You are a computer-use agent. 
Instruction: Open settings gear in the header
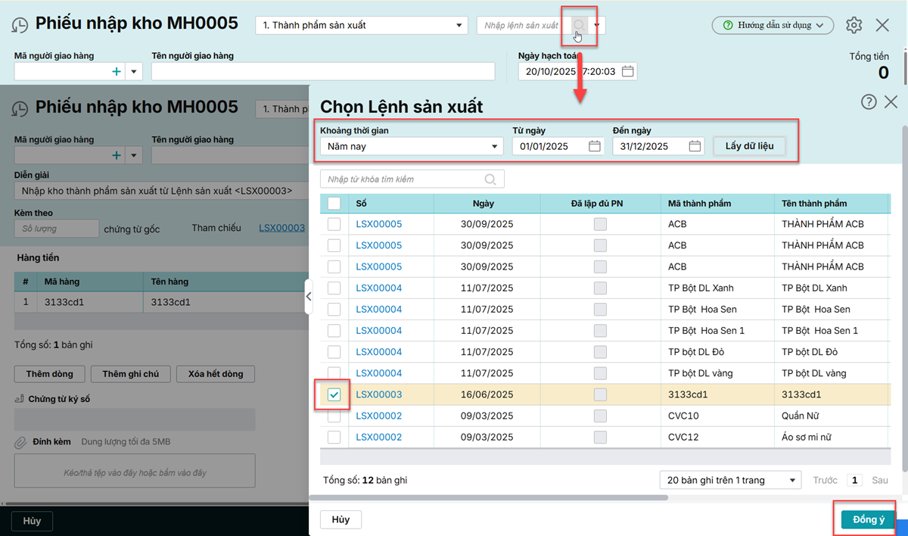click(854, 25)
